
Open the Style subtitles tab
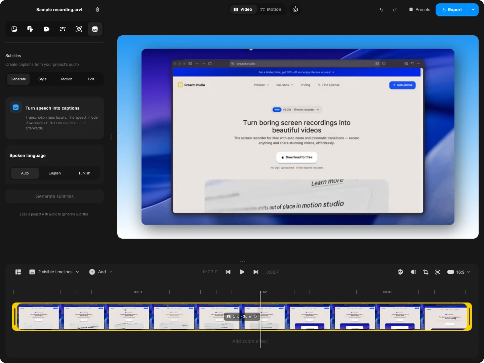tap(42, 79)
